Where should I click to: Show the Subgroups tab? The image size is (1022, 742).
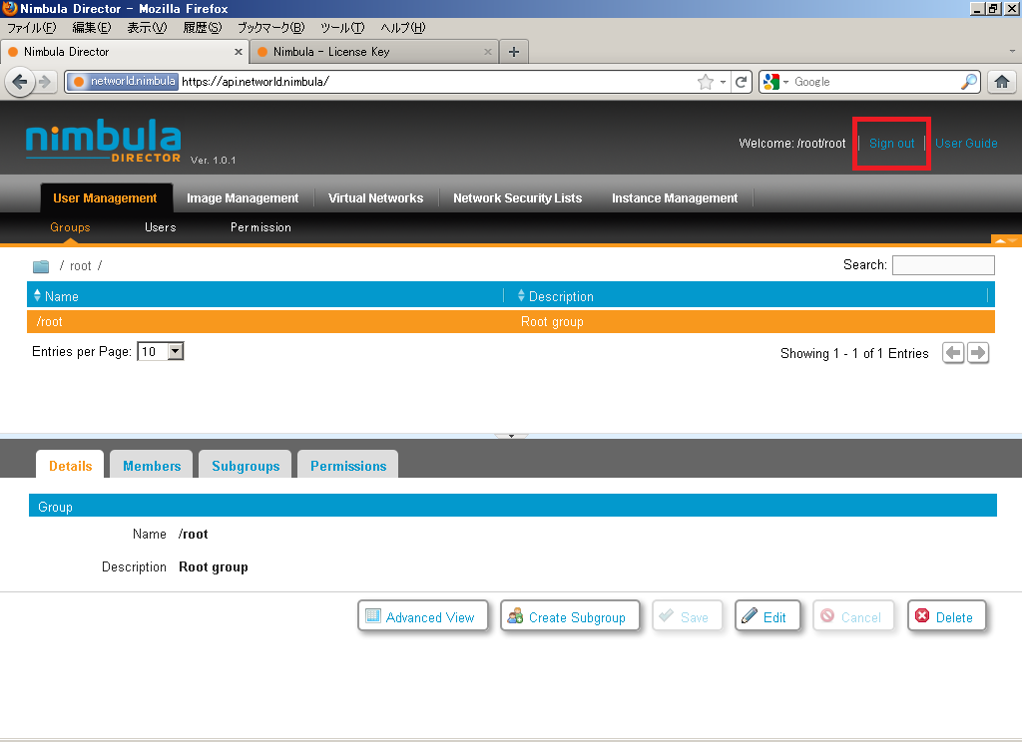pos(246,465)
